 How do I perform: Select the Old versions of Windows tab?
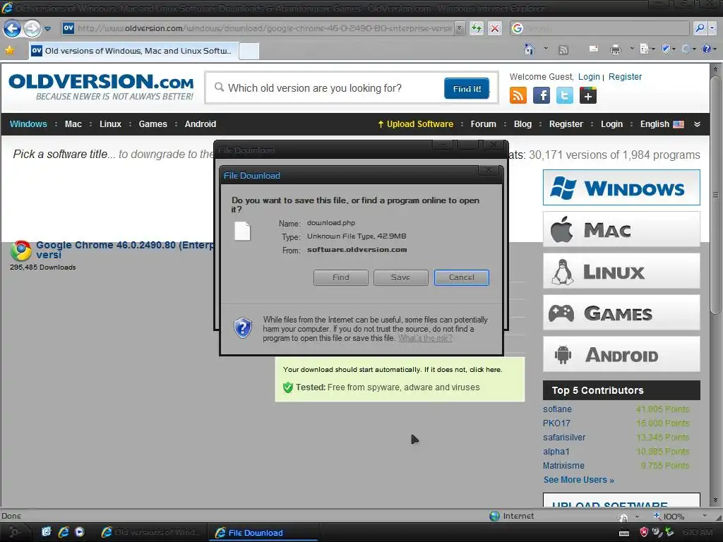click(133, 51)
